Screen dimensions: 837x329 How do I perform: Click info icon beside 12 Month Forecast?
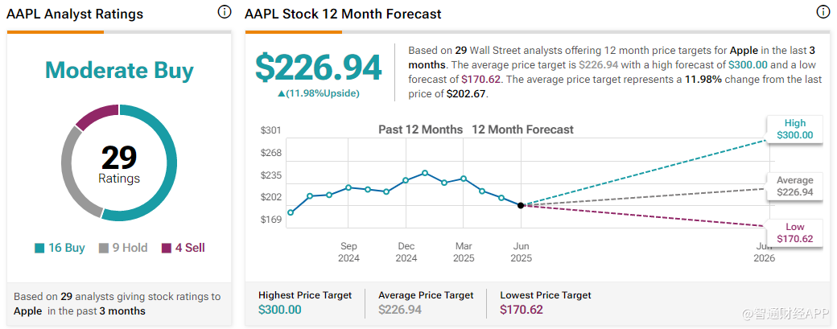(x=823, y=13)
